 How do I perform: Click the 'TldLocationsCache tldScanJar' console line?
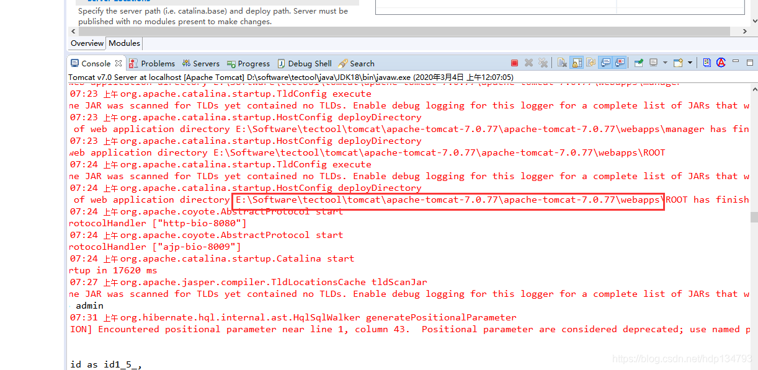coord(248,282)
